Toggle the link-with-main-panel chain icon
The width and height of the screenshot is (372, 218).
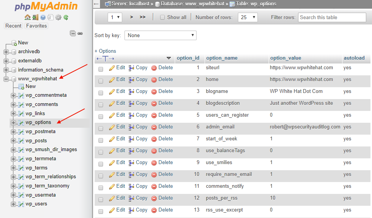[x=80, y=33]
